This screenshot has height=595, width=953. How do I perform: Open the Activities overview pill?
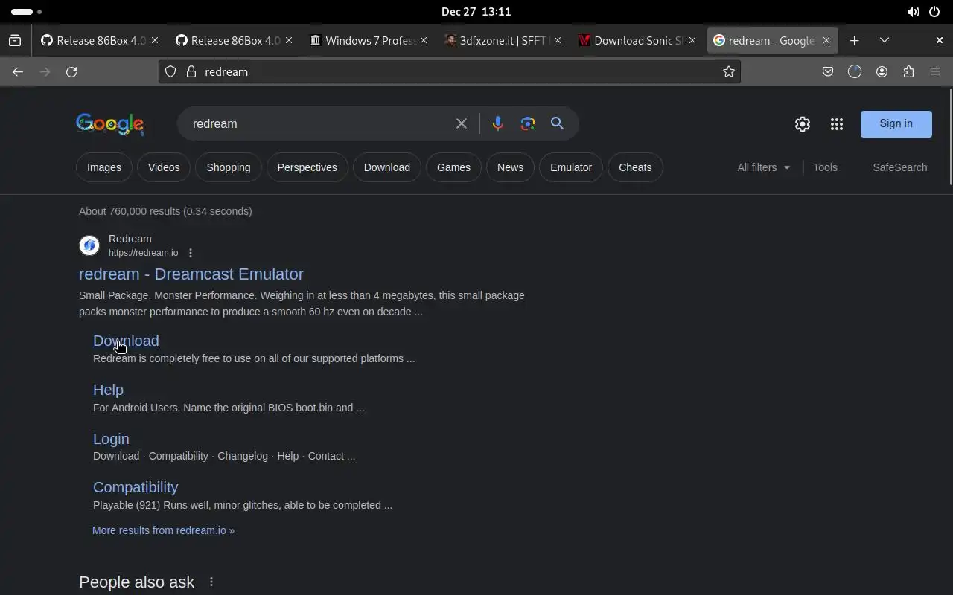[x=26, y=12]
